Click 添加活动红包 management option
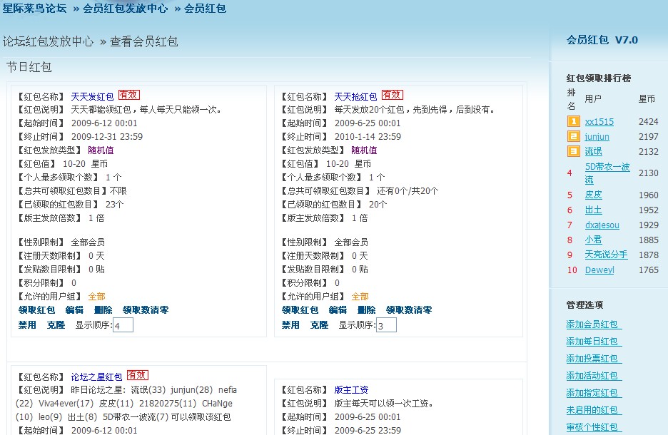 pyautogui.click(x=594, y=375)
